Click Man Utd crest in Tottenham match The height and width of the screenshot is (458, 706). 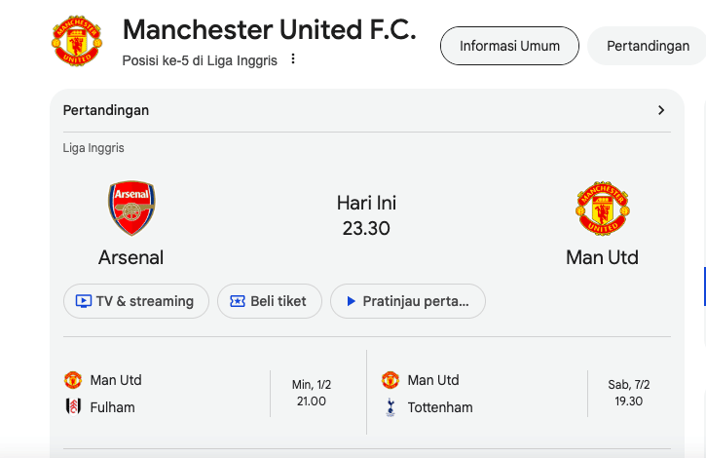click(390, 380)
